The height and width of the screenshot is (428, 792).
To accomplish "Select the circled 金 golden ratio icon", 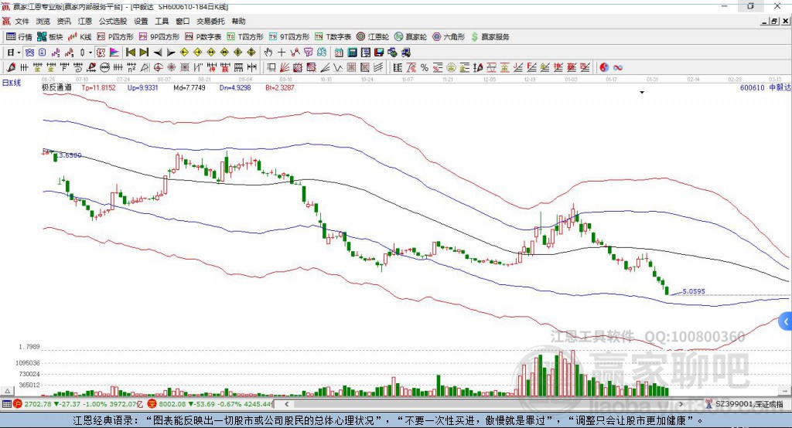I will pos(451,68).
